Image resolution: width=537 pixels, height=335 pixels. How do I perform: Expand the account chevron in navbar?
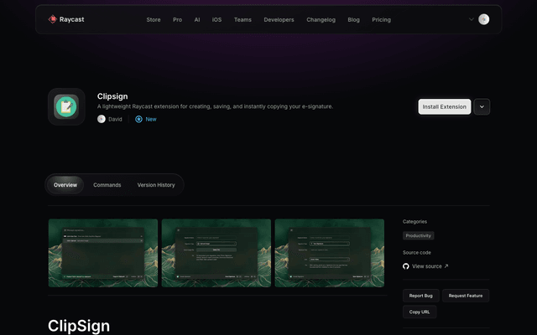click(x=472, y=19)
